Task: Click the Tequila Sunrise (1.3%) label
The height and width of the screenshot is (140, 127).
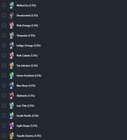Action: pyautogui.click(x=29, y=136)
